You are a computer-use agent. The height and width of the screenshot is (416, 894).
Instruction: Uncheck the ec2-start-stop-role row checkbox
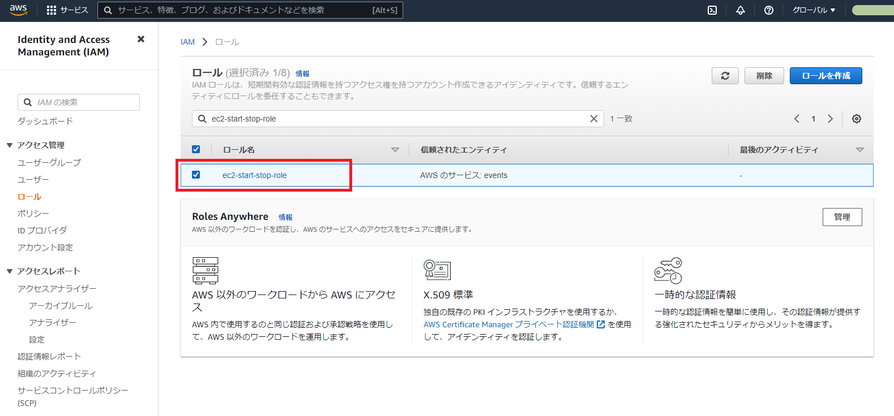[196, 175]
